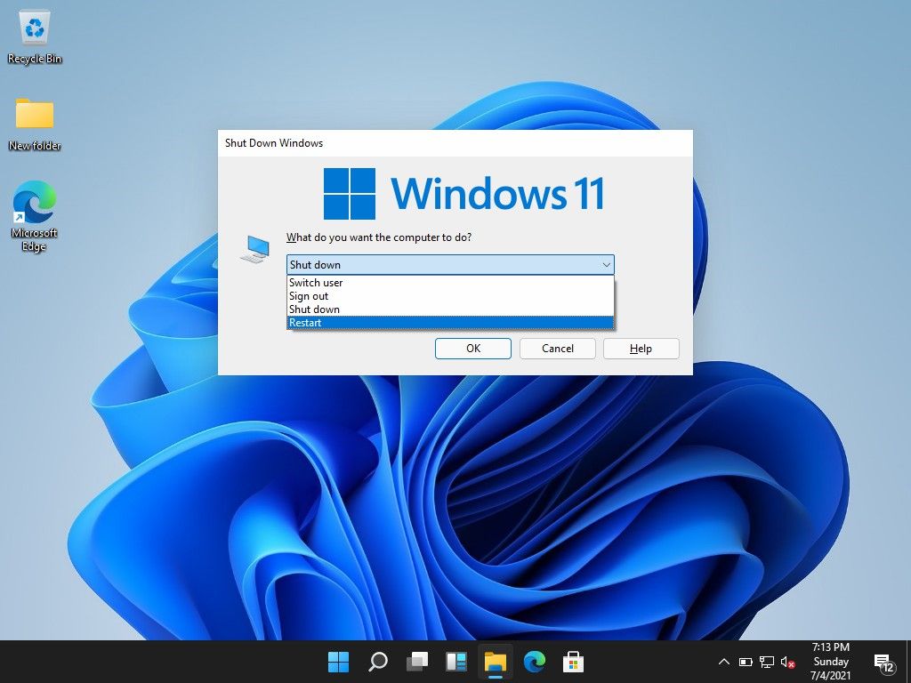Open the Start menu
This screenshot has height=683, width=911.
[338, 662]
